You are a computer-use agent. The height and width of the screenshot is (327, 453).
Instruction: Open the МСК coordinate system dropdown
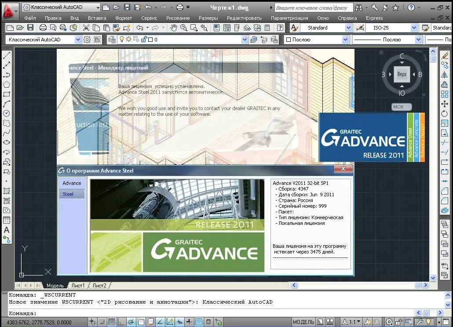click(x=402, y=107)
